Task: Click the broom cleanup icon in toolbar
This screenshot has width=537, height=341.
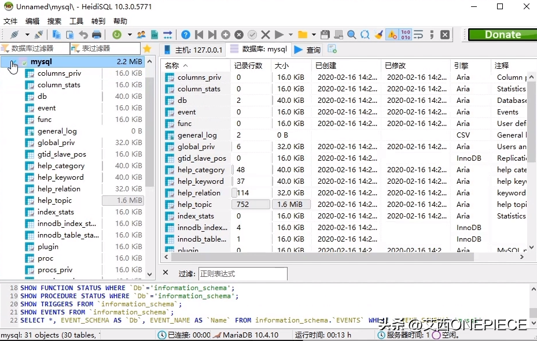Action: [x=378, y=35]
